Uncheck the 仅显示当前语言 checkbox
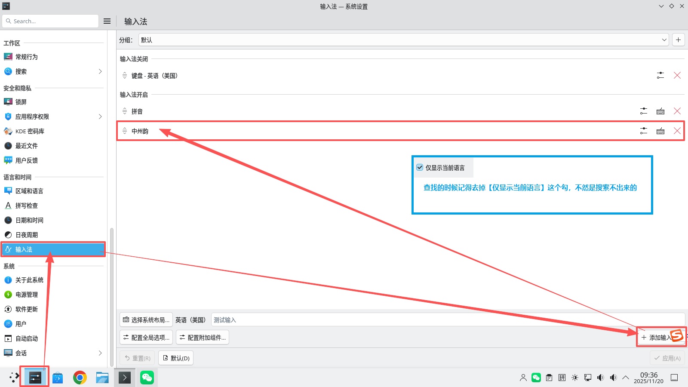 pos(420,168)
